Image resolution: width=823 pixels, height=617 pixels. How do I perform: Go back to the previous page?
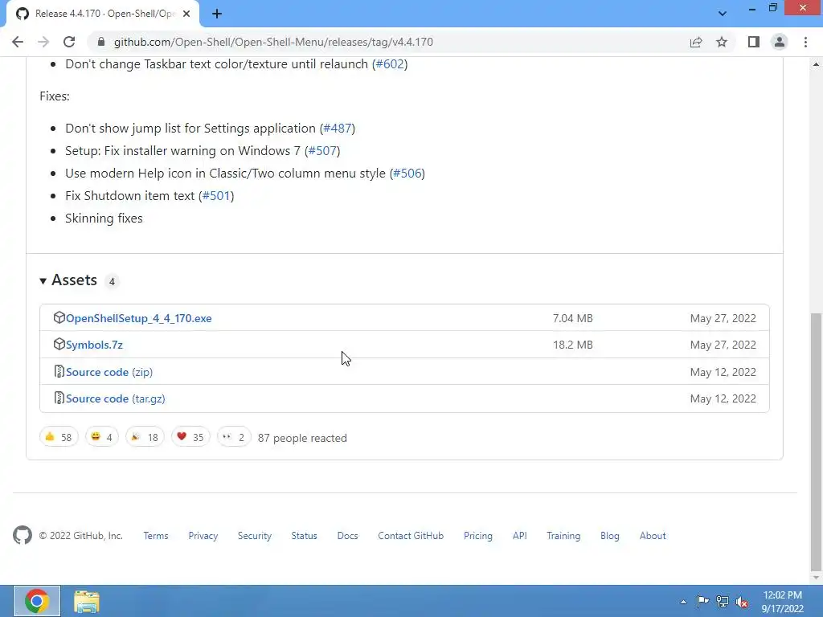[18, 42]
